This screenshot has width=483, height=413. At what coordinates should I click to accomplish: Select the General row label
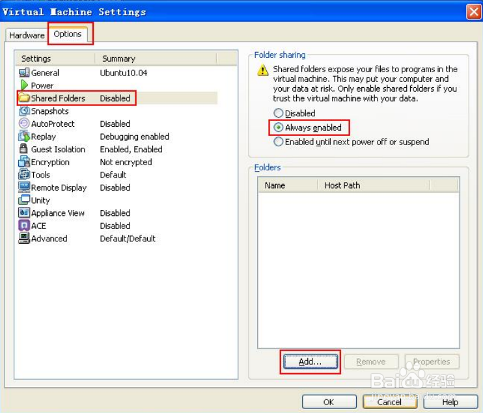point(45,73)
